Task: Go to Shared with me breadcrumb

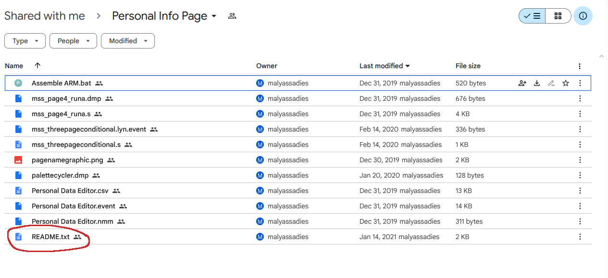Action: [45, 16]
